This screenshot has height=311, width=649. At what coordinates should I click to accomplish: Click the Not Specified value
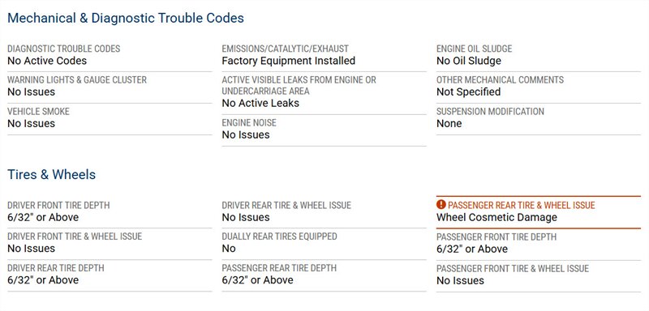coord(469,92)
